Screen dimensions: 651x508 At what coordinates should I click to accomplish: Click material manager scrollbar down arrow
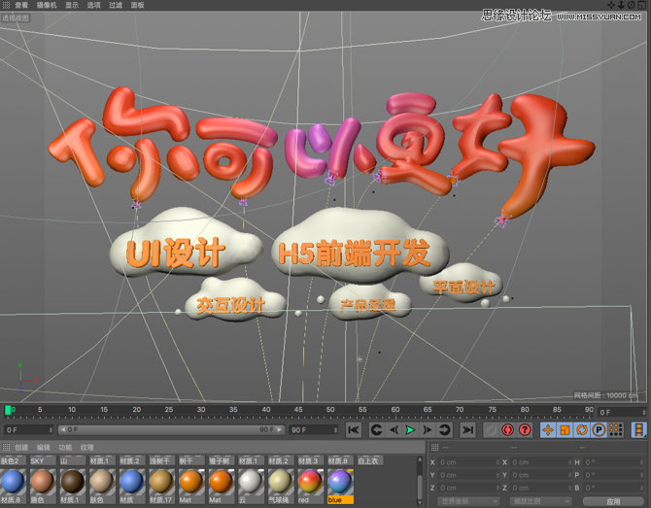click(420, 502)
